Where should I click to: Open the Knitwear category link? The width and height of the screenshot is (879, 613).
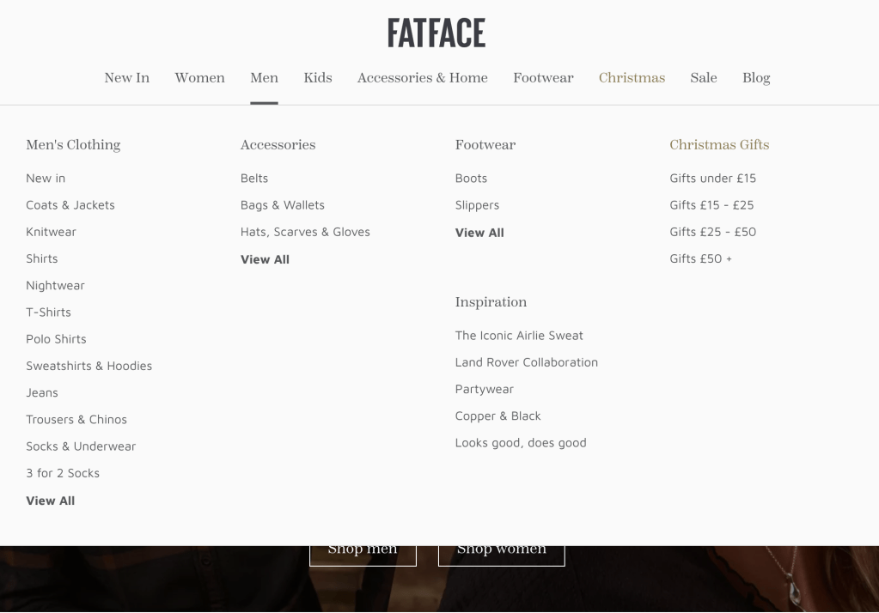click(x=51, y=232)
